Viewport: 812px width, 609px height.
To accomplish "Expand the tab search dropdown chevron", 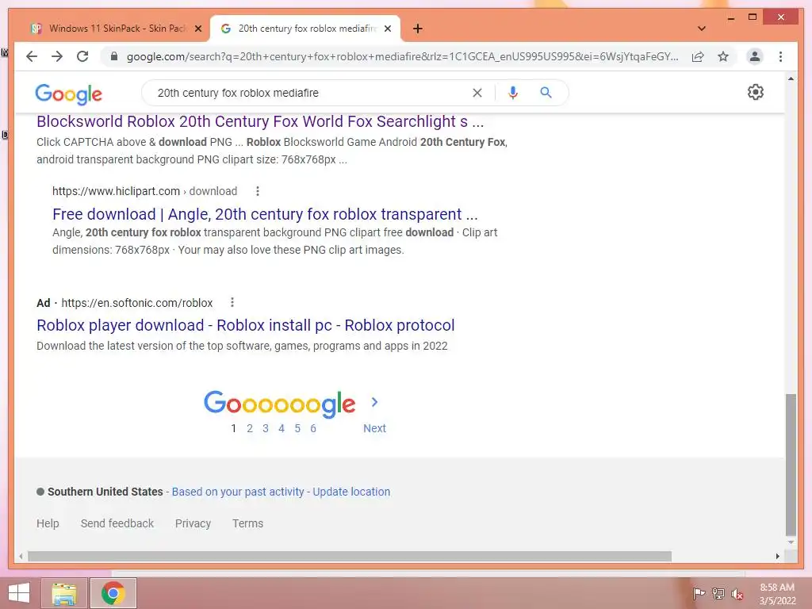I will pos(702,29).
